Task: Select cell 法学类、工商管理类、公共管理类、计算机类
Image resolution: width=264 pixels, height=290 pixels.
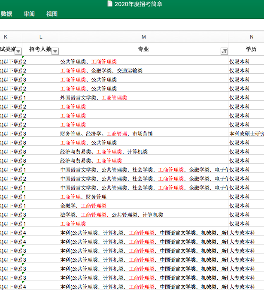Action: coord(111,215)
